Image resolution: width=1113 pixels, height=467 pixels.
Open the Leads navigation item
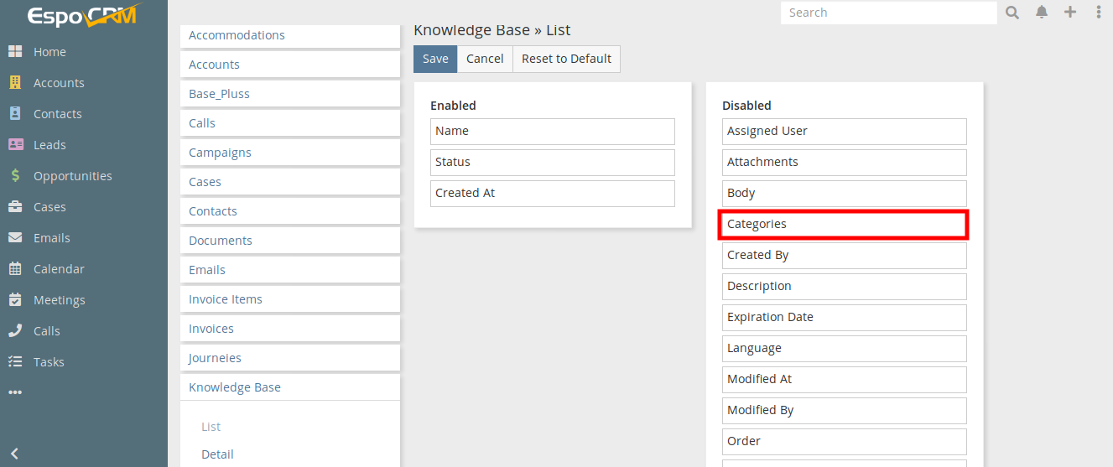(x=49, y=145)
